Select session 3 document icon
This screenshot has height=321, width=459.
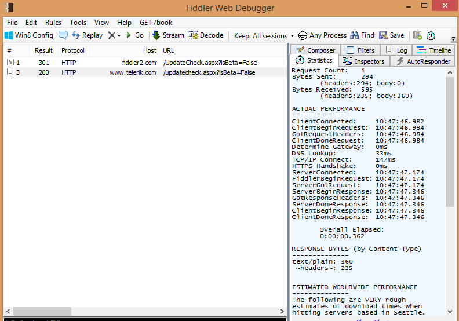(x=10, y=72)
